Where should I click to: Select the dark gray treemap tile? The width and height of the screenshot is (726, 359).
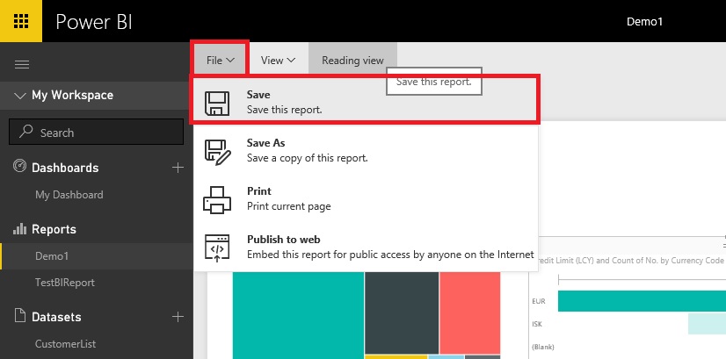tap(402, 312)
